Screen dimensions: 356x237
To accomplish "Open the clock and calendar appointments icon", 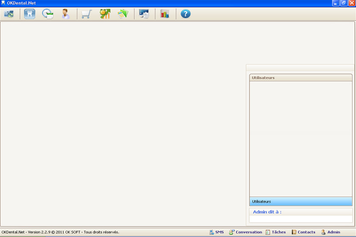I will point(48,14).
